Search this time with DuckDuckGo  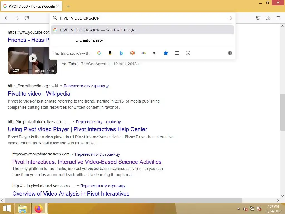[x=132, y=53]
